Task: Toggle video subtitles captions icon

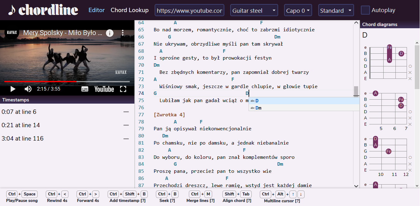Action: point(85,89)
